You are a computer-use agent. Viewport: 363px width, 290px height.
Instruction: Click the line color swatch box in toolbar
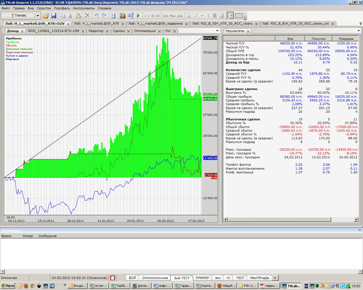[239, 16]
